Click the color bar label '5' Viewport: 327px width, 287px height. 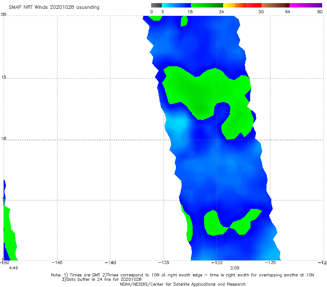163,12
